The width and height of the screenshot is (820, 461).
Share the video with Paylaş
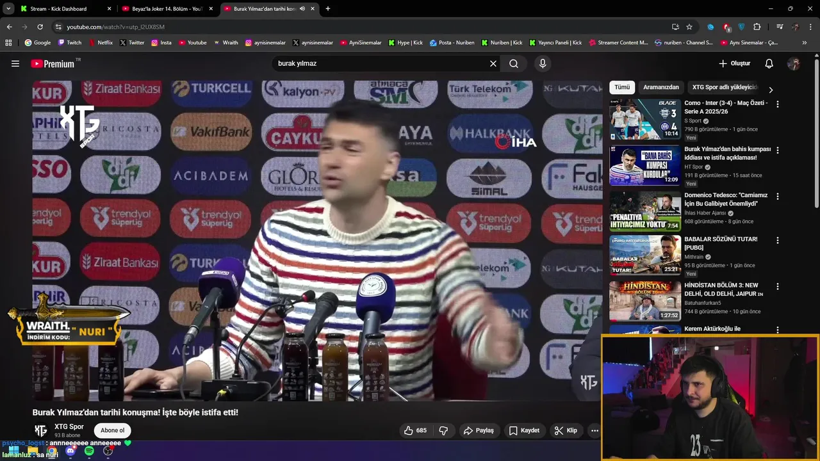point(479,430)
